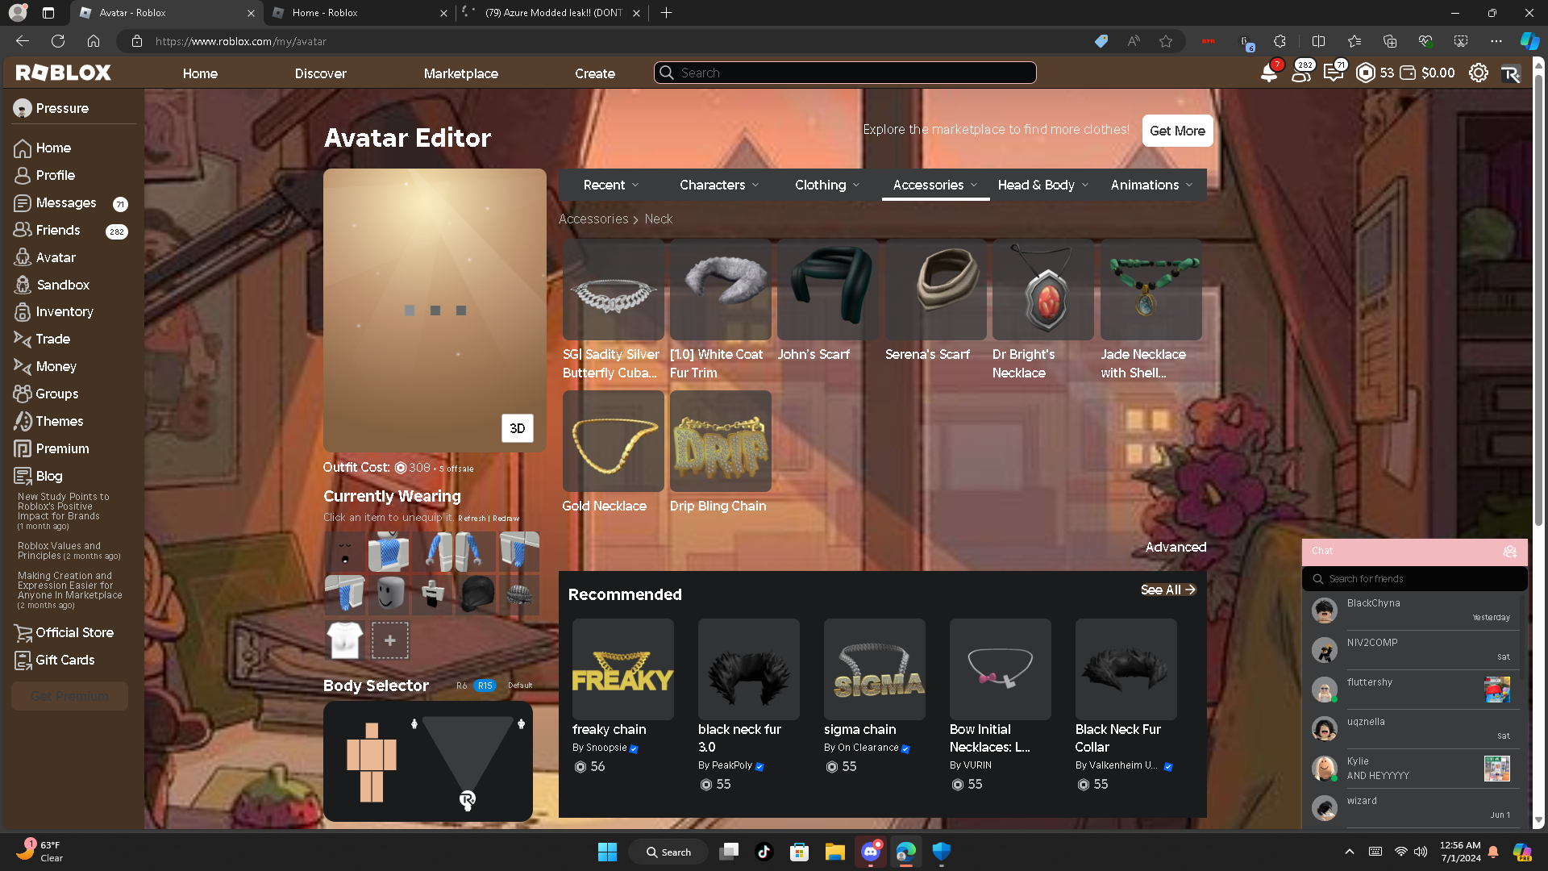Select Default in Body Selector
1548x871 pixels.
[x=520, y=686]
